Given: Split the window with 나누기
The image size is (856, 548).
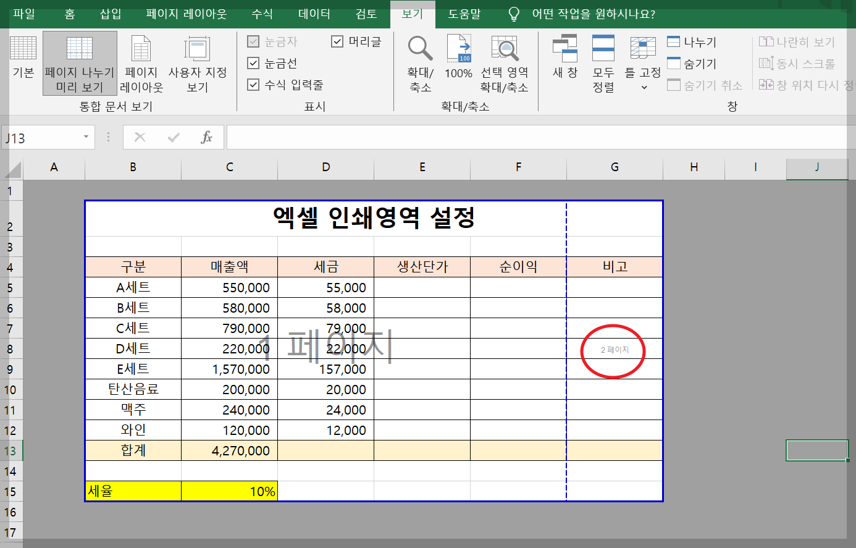Looking at the screenshot, I should click(x=687, y=41).
